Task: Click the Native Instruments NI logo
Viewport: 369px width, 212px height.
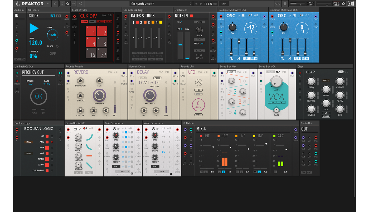Action: click(351, 4)
